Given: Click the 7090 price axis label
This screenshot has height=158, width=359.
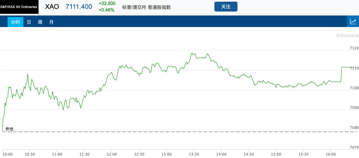Looking at the screenshot, I should [x=354, y=108].
